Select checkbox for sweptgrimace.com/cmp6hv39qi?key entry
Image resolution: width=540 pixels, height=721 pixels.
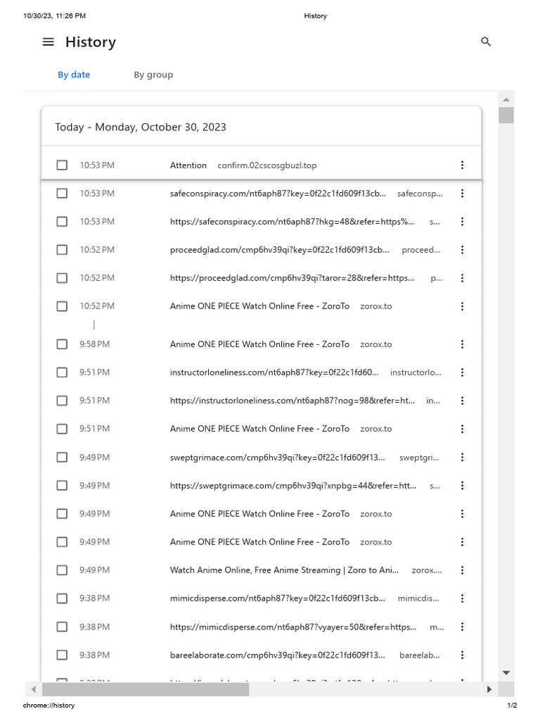point(62,457)
